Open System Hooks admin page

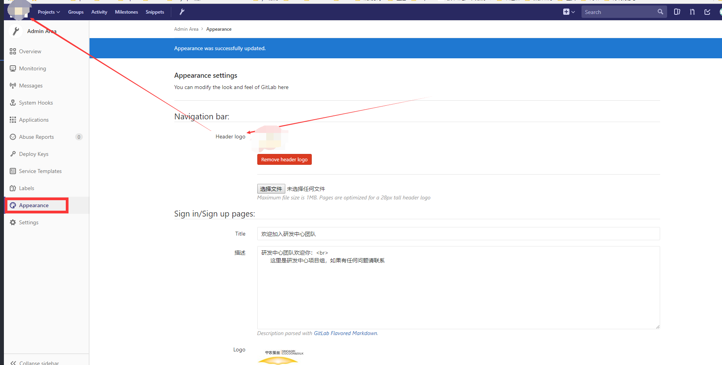click(x=36, y=103)
